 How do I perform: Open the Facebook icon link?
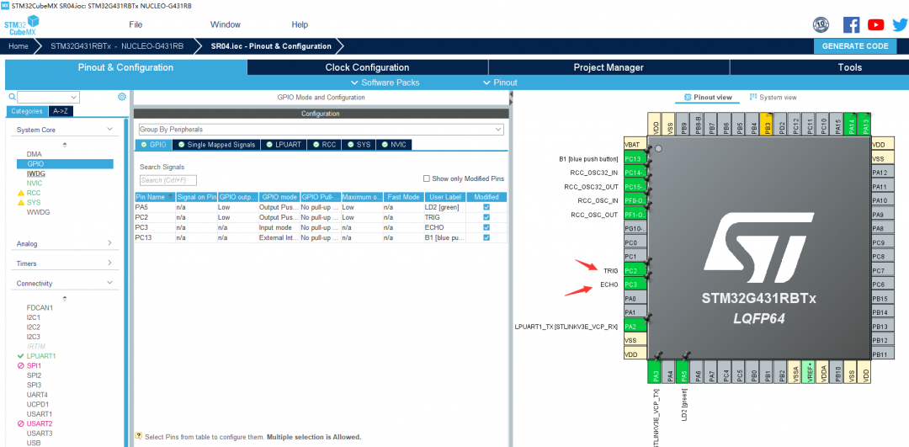pos(851,25)
